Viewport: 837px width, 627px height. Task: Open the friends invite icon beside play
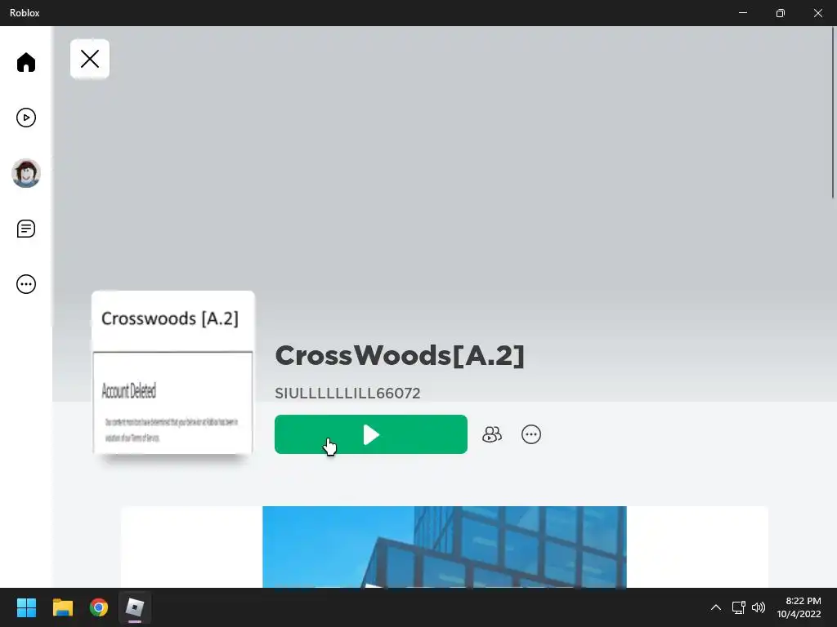[491, 434]
